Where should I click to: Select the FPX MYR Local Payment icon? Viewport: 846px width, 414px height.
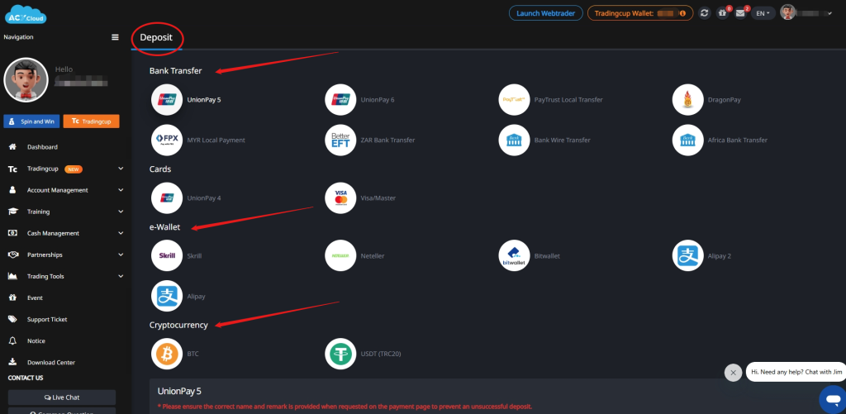(167, 140)
